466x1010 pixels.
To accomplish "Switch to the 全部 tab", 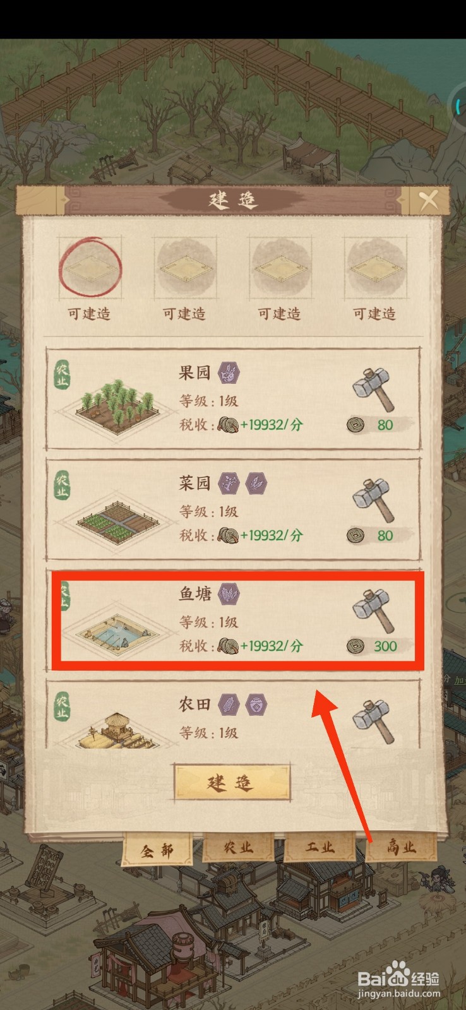I will pos(157,850).
